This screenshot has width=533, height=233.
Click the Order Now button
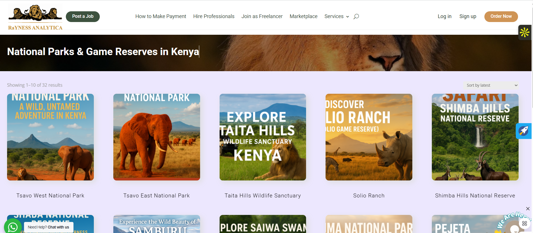pyautogui.click(x=501, y=16)
